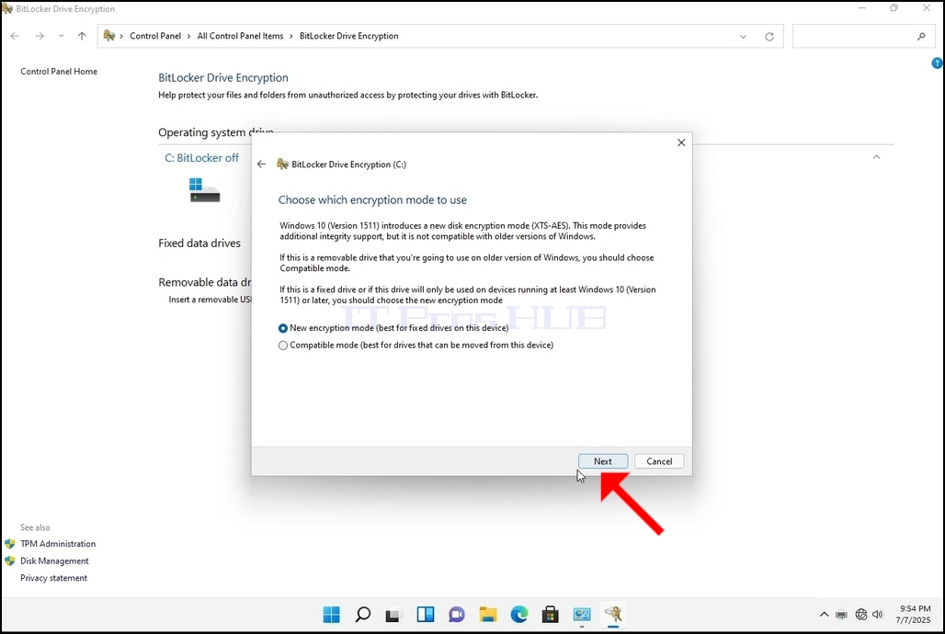Viewport: 945px width, 634px height.
Task: Open Chat app on the taskbar
Action: point(457,614)
